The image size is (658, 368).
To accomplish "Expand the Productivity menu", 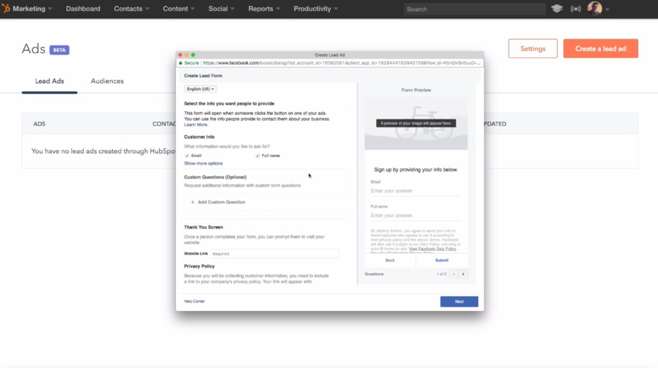I will pyautogui.click(x=316, y=9).
